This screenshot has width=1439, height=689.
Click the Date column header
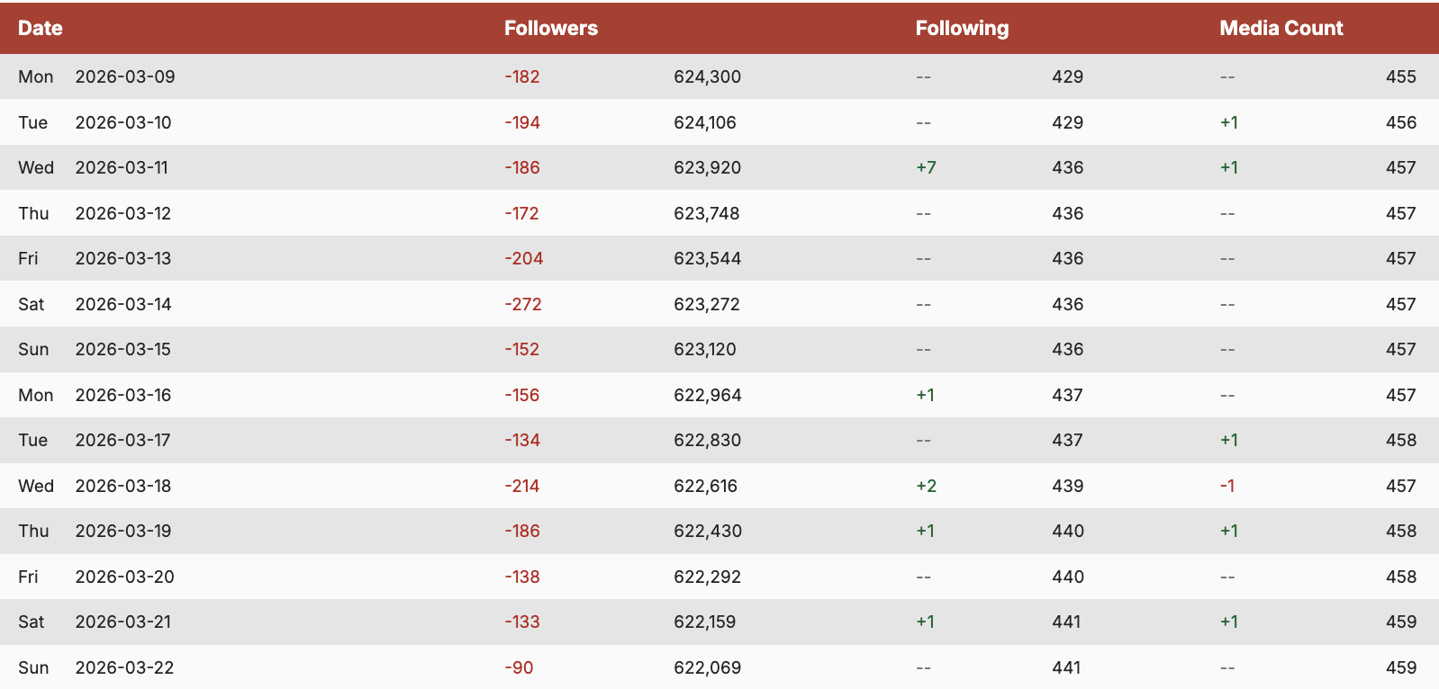pos(41,28)
